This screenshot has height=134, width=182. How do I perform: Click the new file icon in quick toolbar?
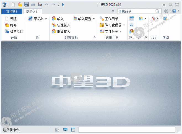(13, 4)
